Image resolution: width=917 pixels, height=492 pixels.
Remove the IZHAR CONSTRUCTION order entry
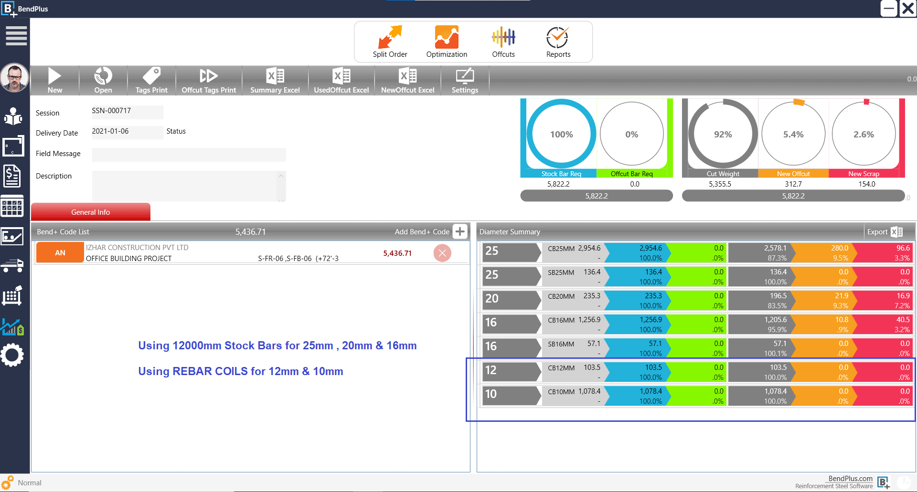pos(442,253)
